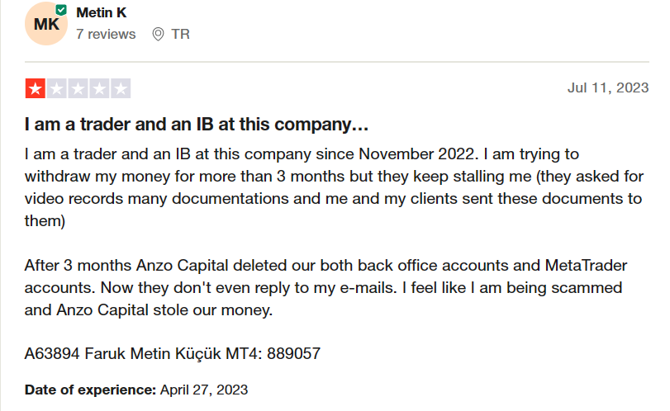Click the fifth gray rating star

point(121,88)
